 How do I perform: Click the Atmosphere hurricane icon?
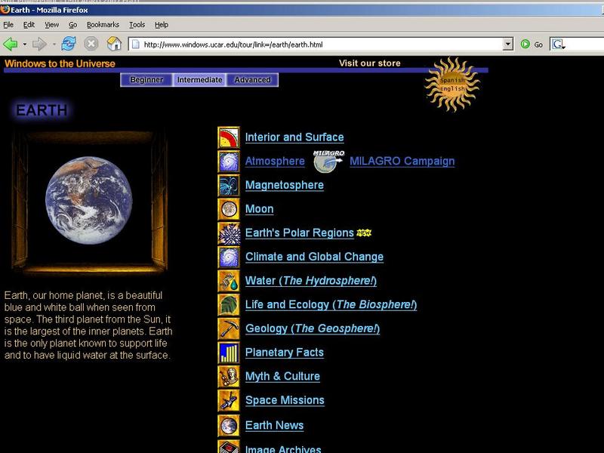tap(229, 162)
